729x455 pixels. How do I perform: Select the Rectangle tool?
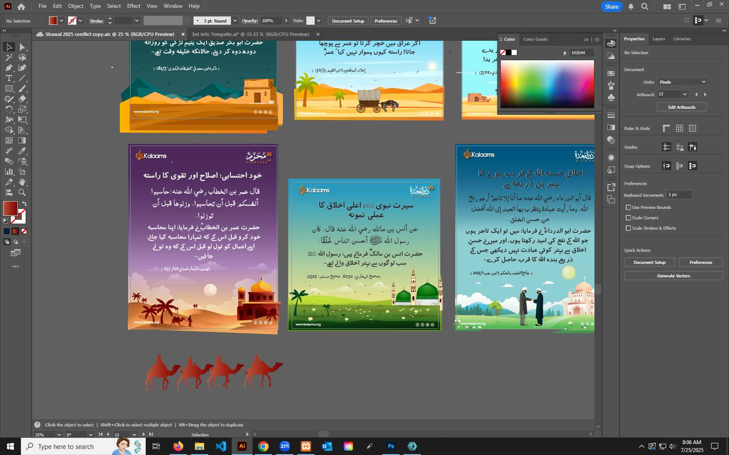(9, 88)
